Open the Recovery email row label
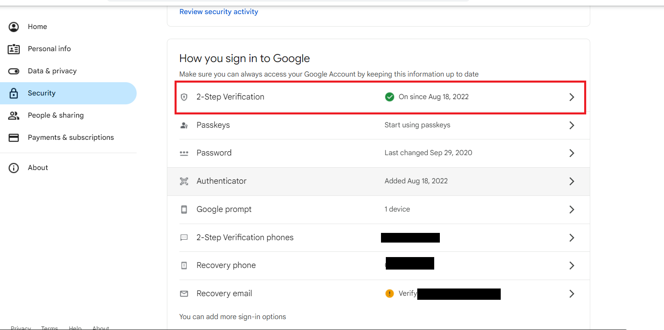 tap(224, 293)
